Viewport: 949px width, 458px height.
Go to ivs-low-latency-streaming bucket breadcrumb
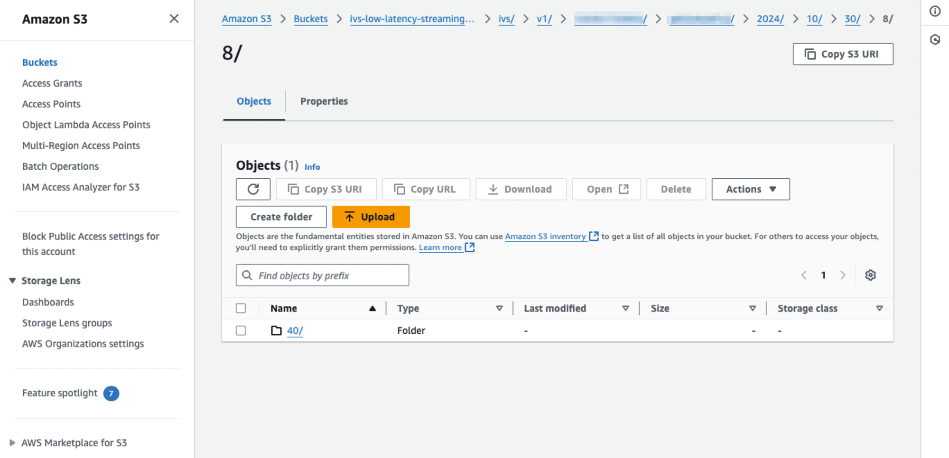[x=412, y=19]
